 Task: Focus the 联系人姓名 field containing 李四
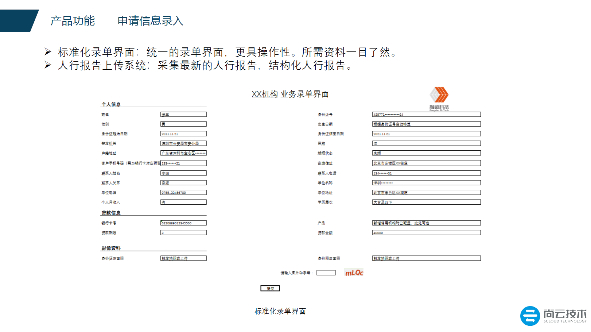(x=183, y=173)
